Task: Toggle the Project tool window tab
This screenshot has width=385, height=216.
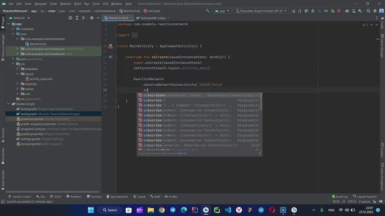Action: pos(2,23)
